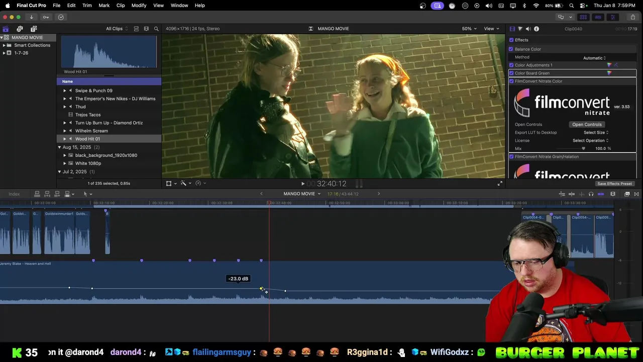Disable FilmConvert Nitrate Color checkbox
Viewport: 643px width, 362px height.
pos(511,81)
